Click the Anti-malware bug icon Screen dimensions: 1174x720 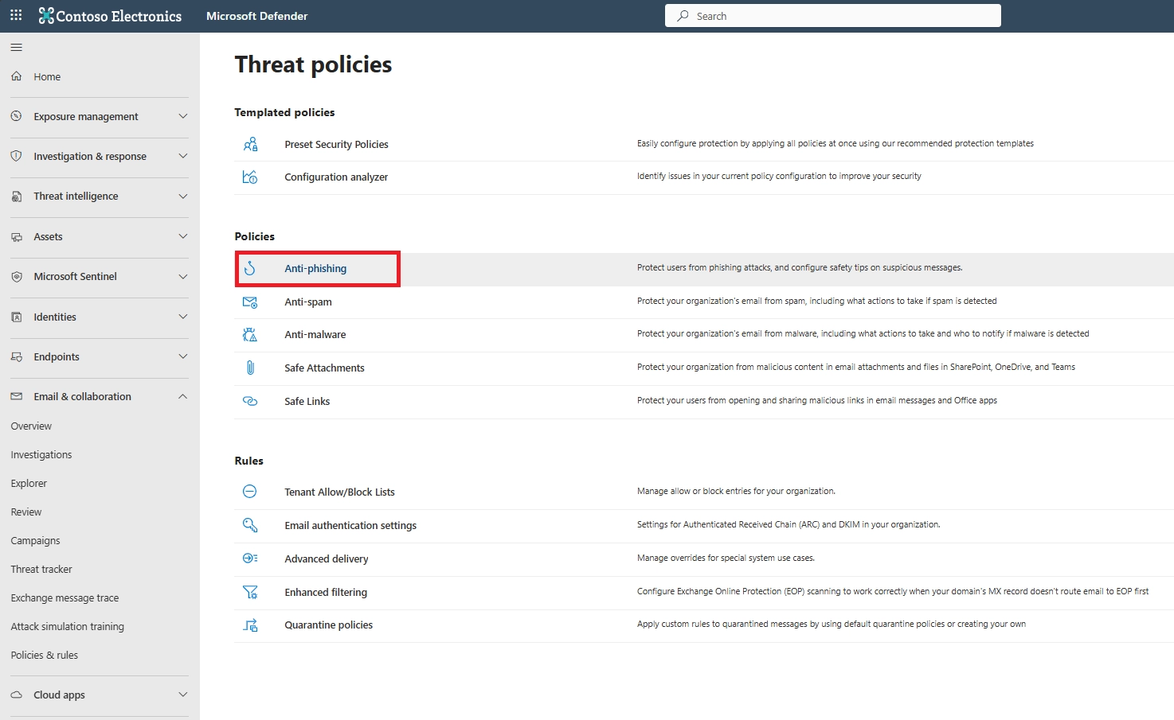251,334
